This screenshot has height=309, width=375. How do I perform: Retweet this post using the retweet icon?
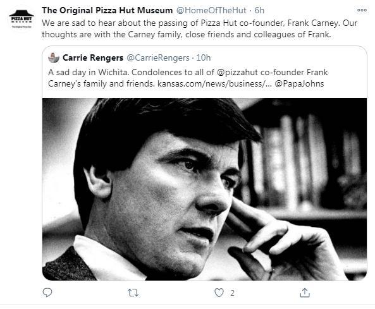pos(133,293)
